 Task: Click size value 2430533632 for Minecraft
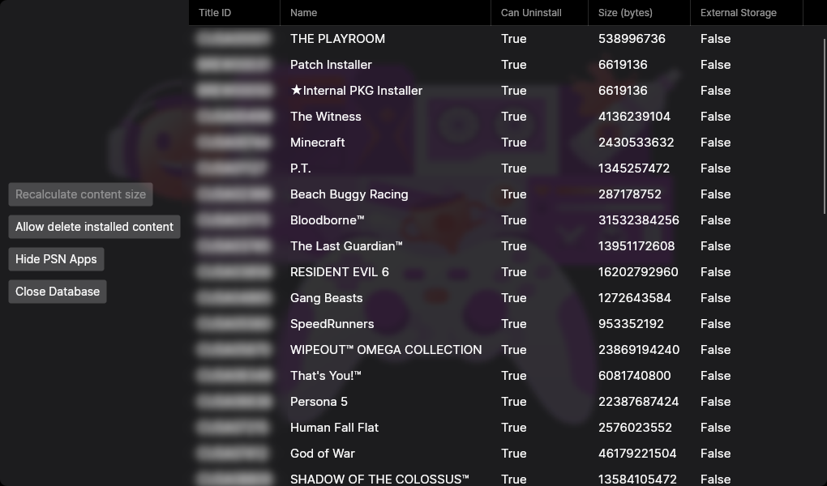pyautogui.click(x=636, y=143)
